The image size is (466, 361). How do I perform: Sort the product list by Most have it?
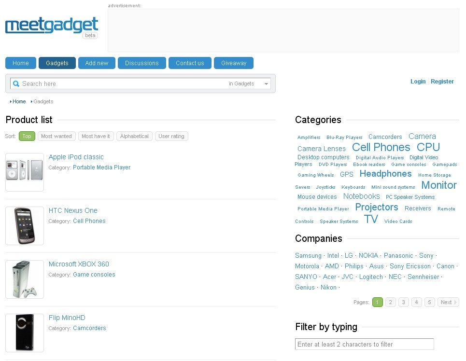(x=96, y=136)
